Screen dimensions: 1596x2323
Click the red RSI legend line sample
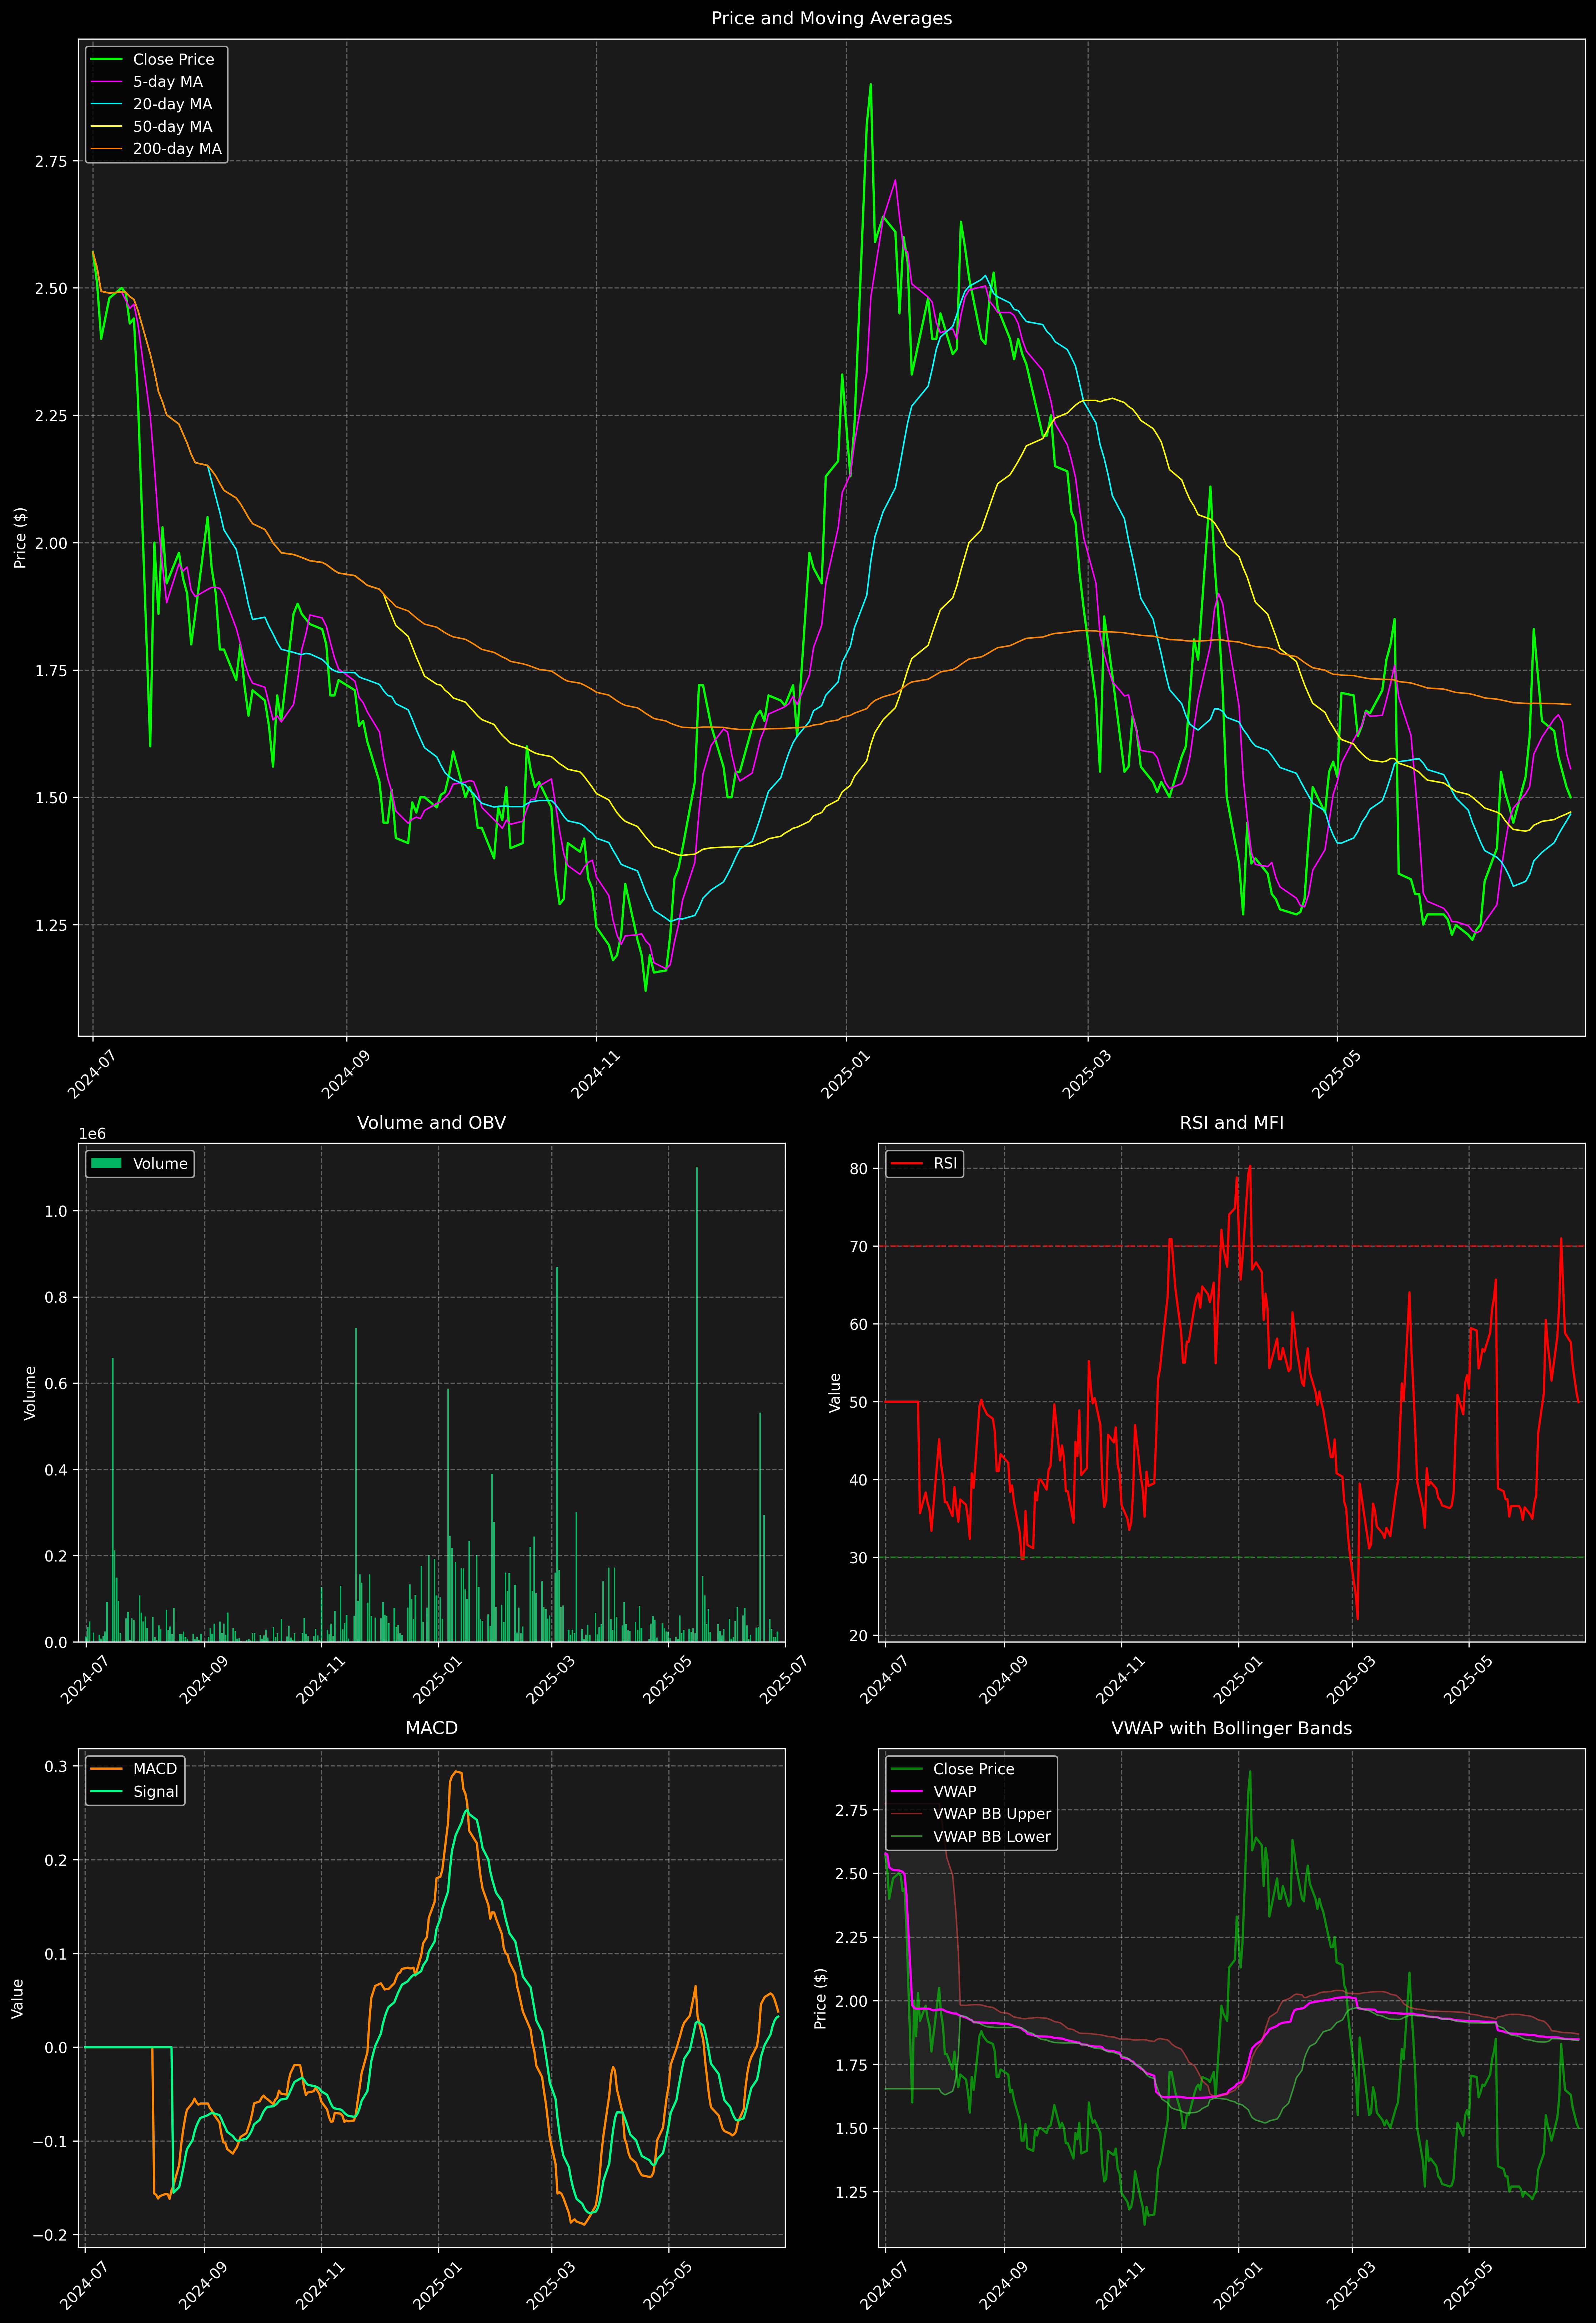906,1163
